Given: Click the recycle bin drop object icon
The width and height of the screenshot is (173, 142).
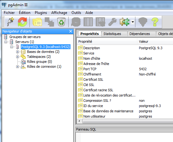Looking at the screenshot, I should tap(61, 22).
